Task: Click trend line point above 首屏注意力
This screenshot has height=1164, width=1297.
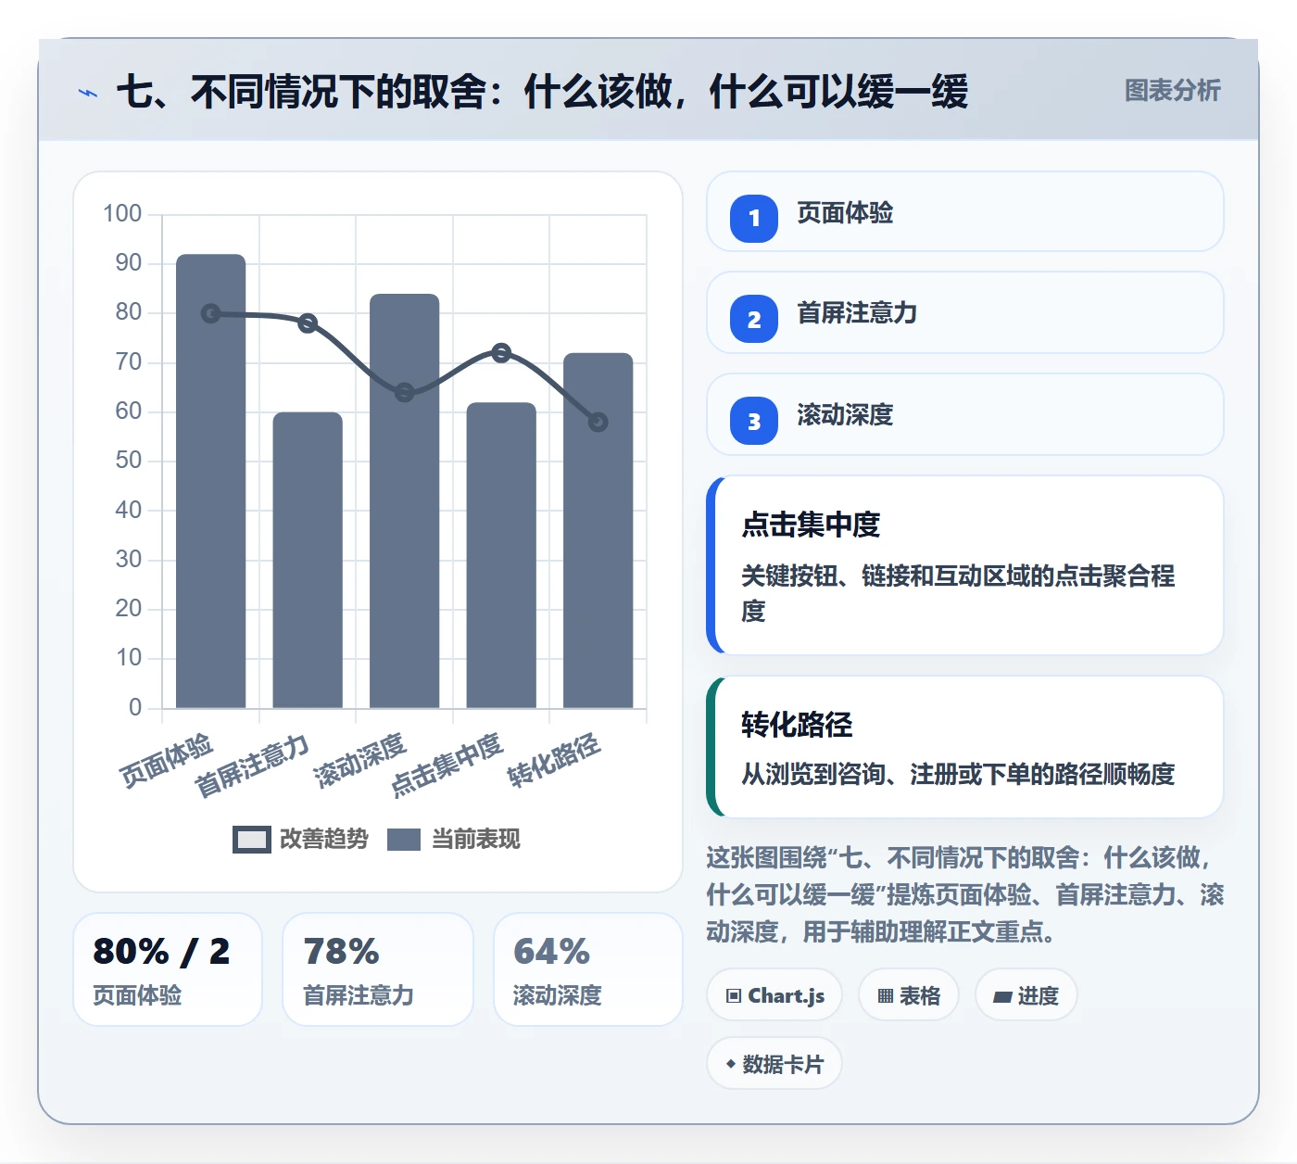Action: click(308, 323)
